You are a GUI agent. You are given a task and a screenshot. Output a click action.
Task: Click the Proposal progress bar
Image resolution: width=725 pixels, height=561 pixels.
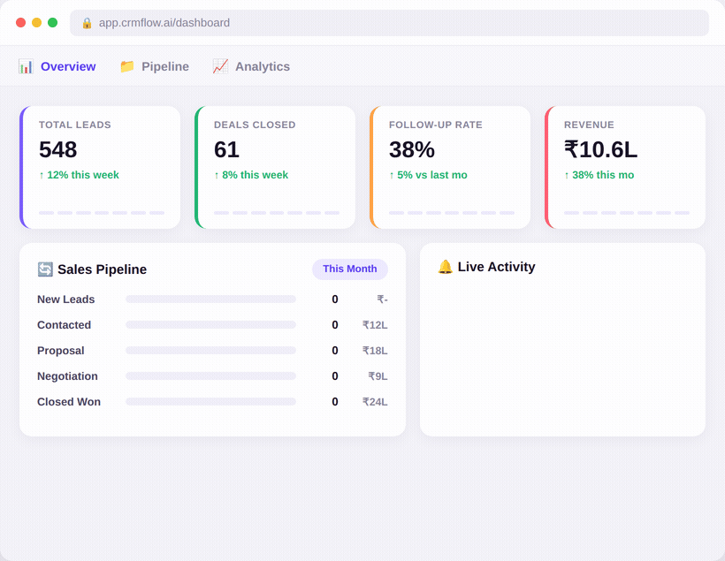(x=210, y=350)
